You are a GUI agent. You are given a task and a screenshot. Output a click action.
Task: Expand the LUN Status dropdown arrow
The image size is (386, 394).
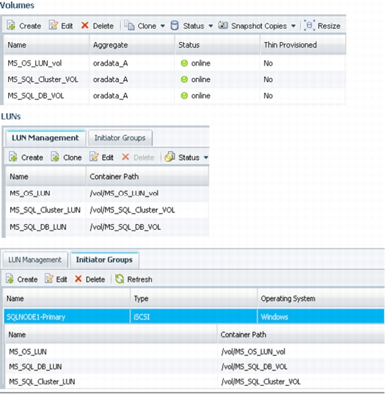206,157
